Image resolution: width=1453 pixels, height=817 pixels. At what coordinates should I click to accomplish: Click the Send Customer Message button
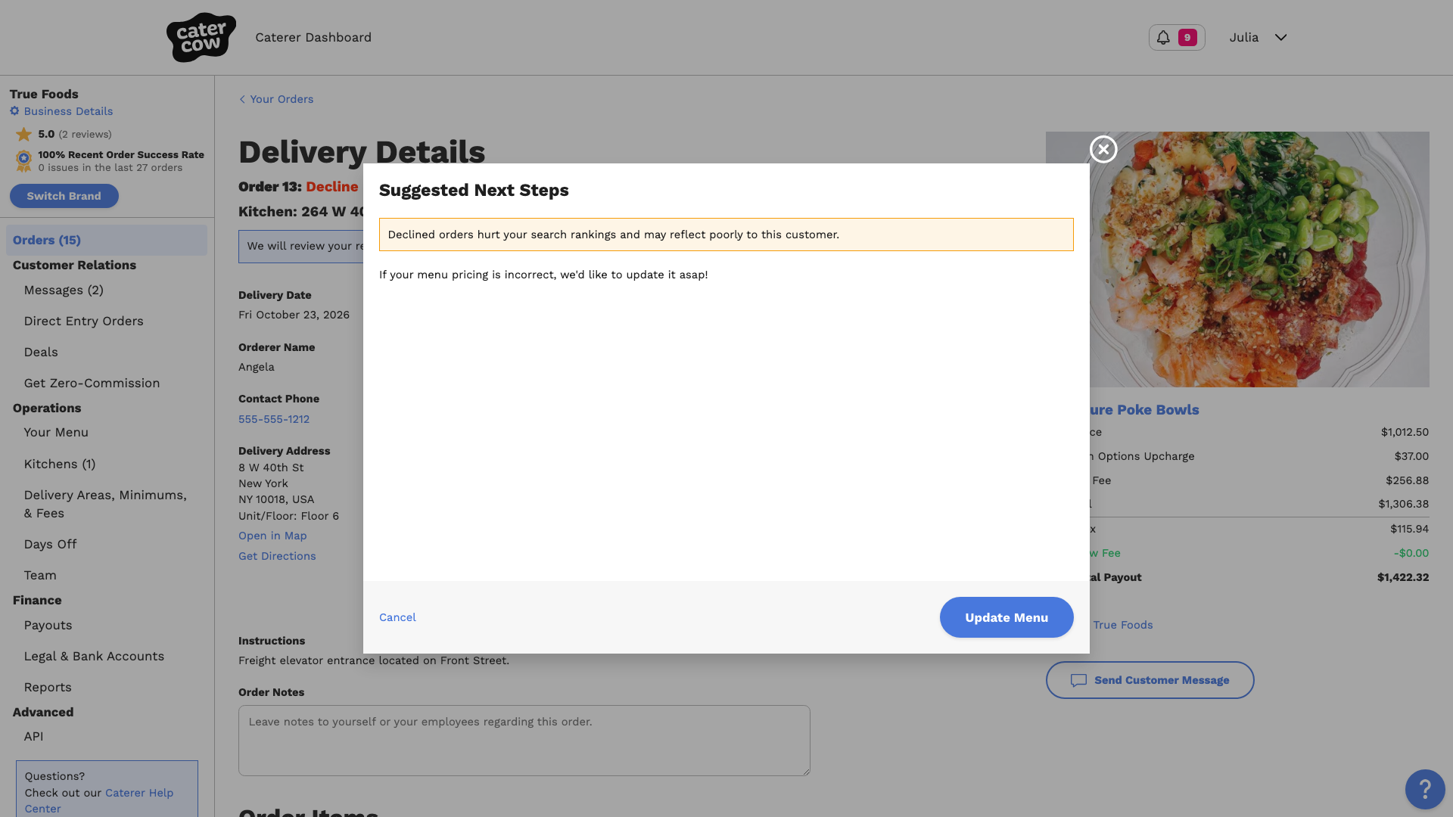click(x=1150, y=680)
